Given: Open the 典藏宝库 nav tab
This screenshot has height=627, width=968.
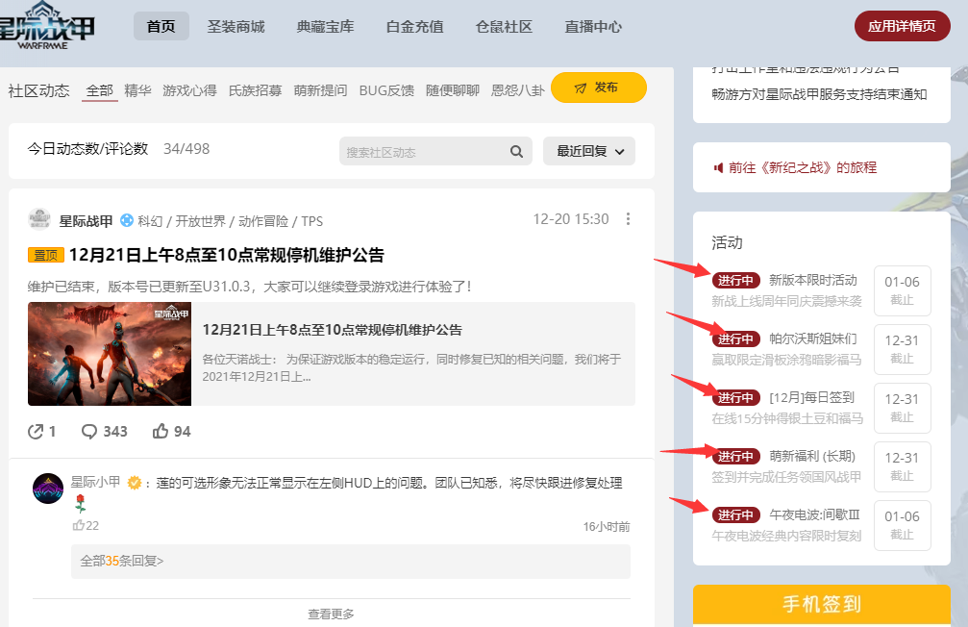Looking at the screenshot, I should pos(325,27).
